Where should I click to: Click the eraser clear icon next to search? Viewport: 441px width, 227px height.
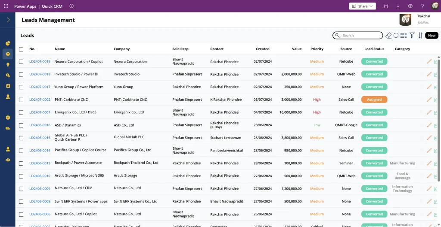point(388,35)
